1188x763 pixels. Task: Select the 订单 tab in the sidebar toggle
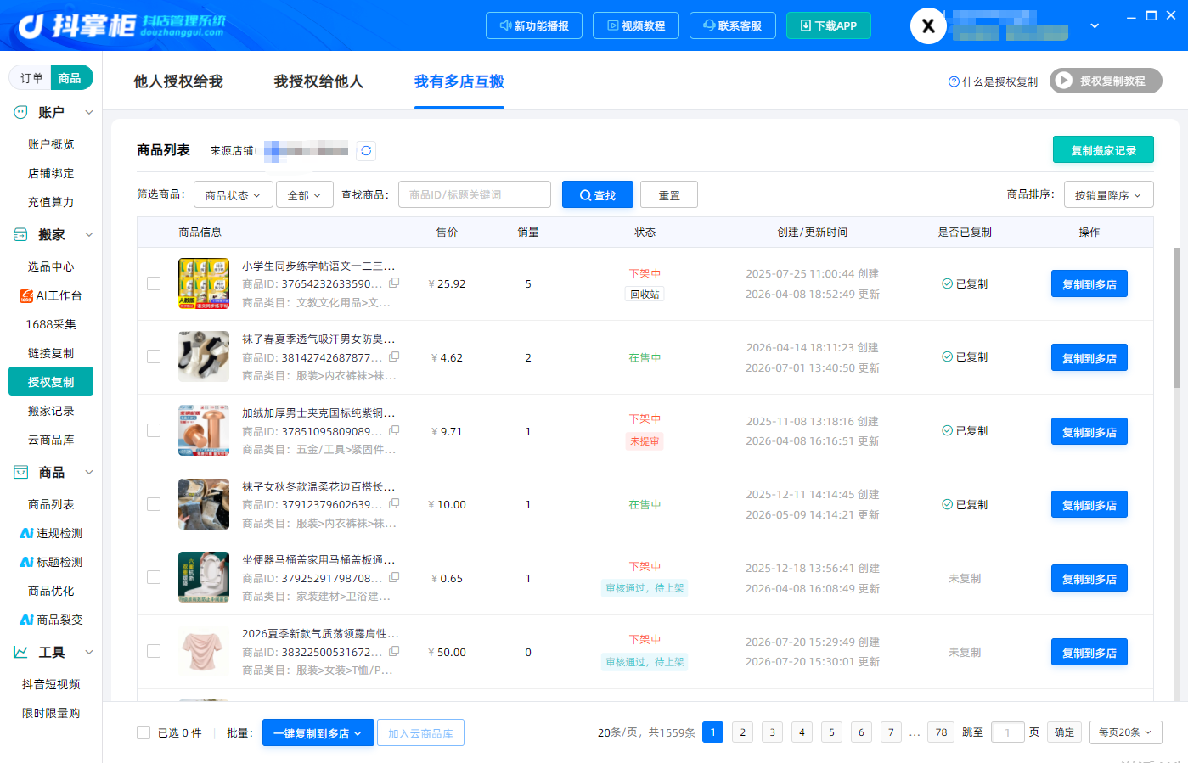pyautogui.click(x=31, y=78)
